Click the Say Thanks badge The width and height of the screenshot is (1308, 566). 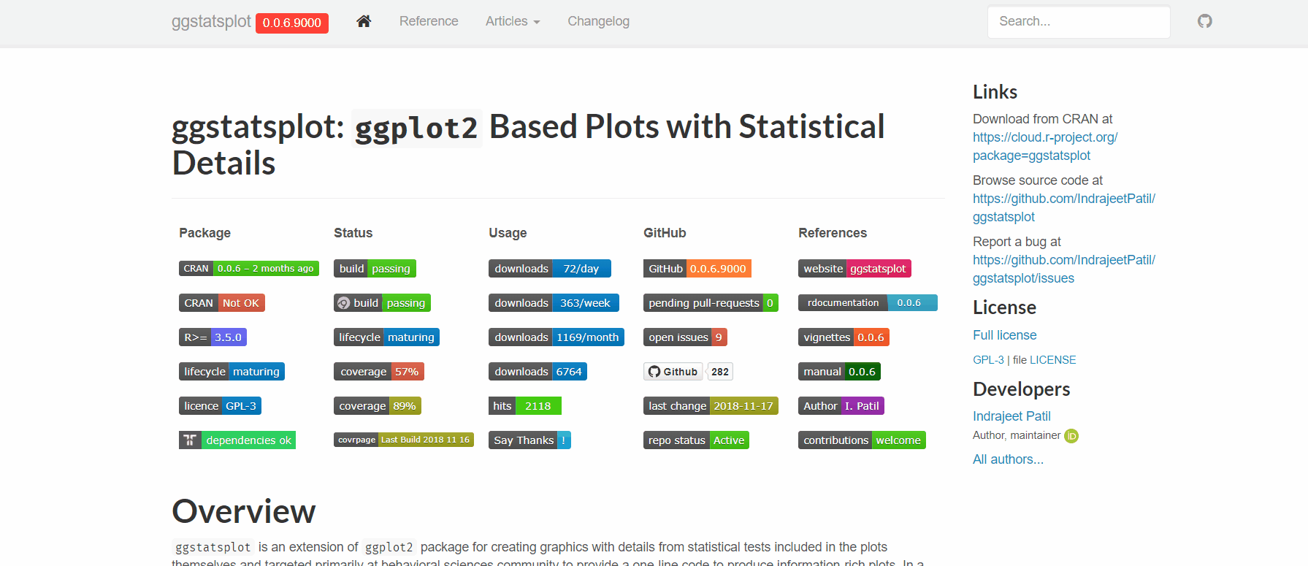pyautogui.click(x=529, y=440)
